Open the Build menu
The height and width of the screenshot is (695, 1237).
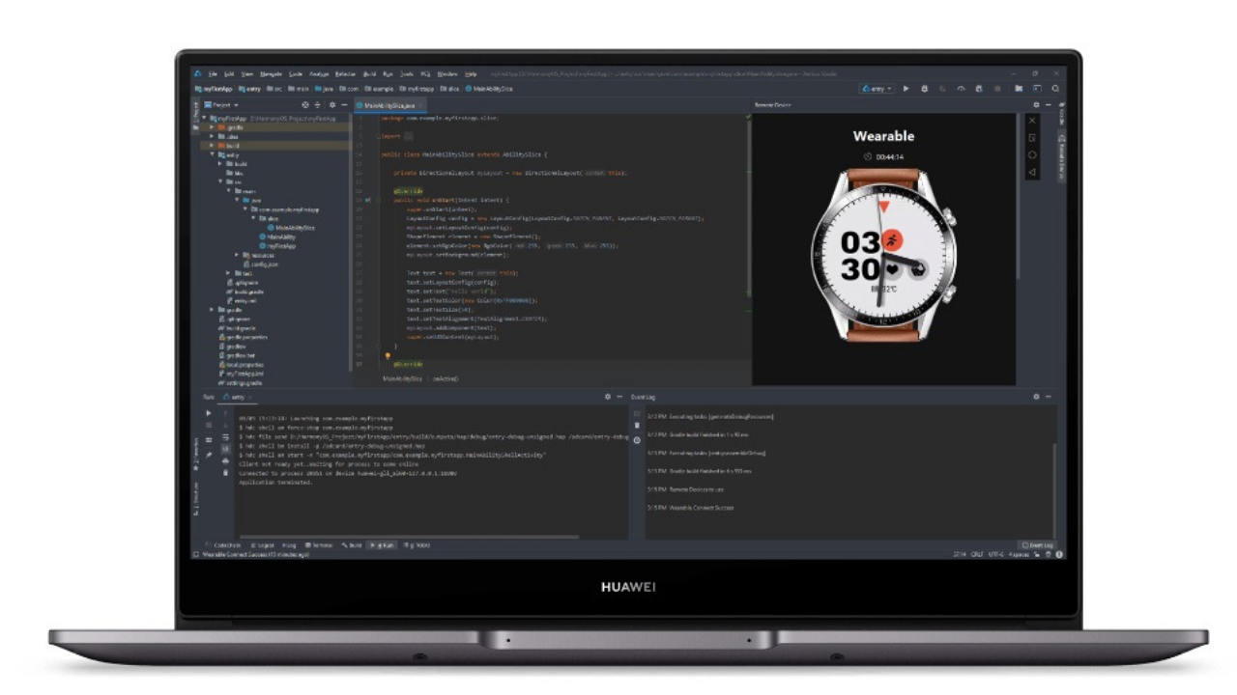(369, 74)
